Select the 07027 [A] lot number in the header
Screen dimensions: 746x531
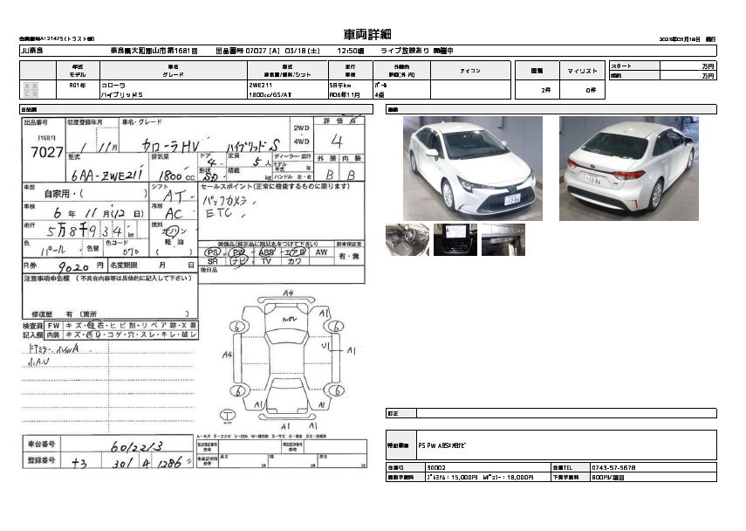click(x=262, y=51)
